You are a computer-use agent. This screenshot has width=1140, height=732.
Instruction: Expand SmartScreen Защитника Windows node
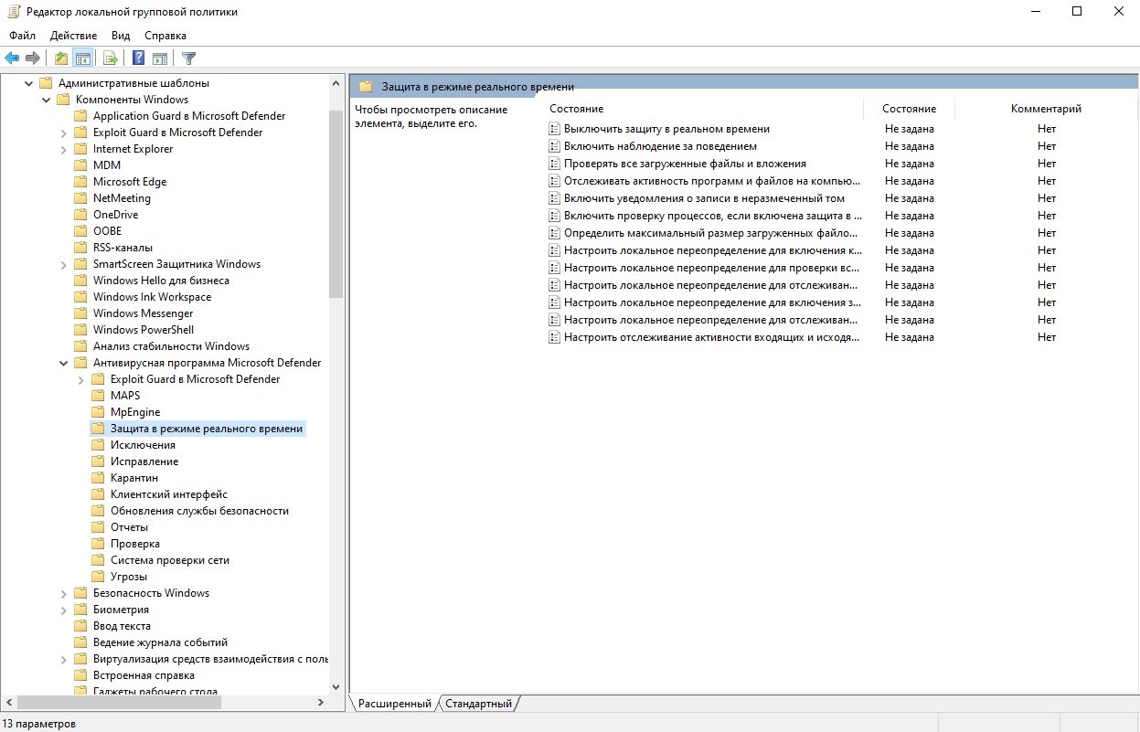click(x=63, y=264)
